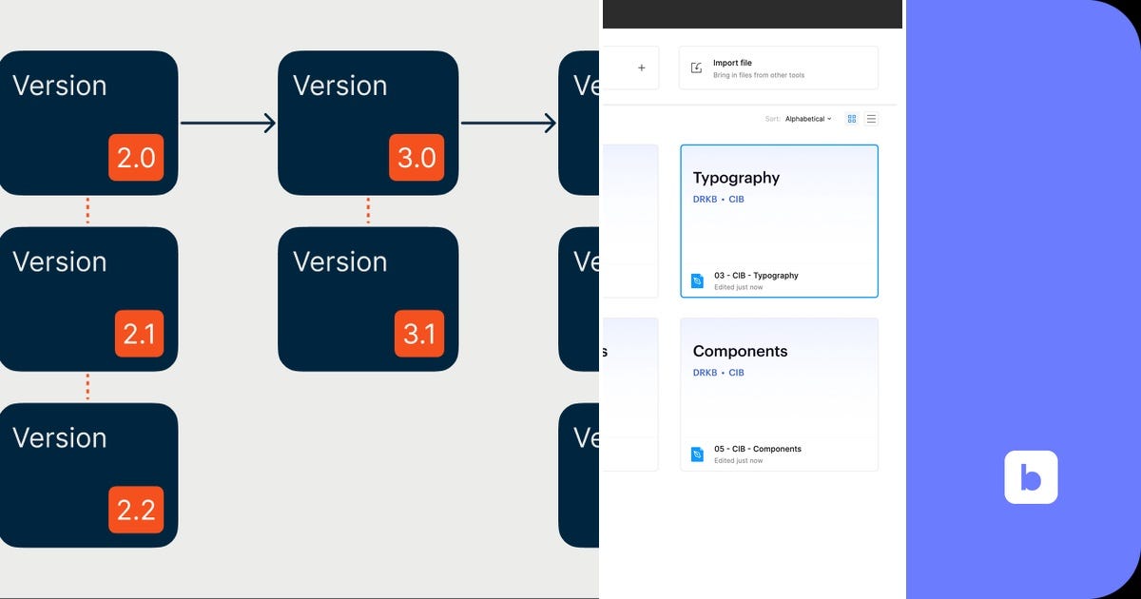
Task: Select the blue grid view icon
Action: [852, 118]
